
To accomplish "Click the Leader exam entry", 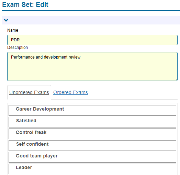I will (92, 169).
